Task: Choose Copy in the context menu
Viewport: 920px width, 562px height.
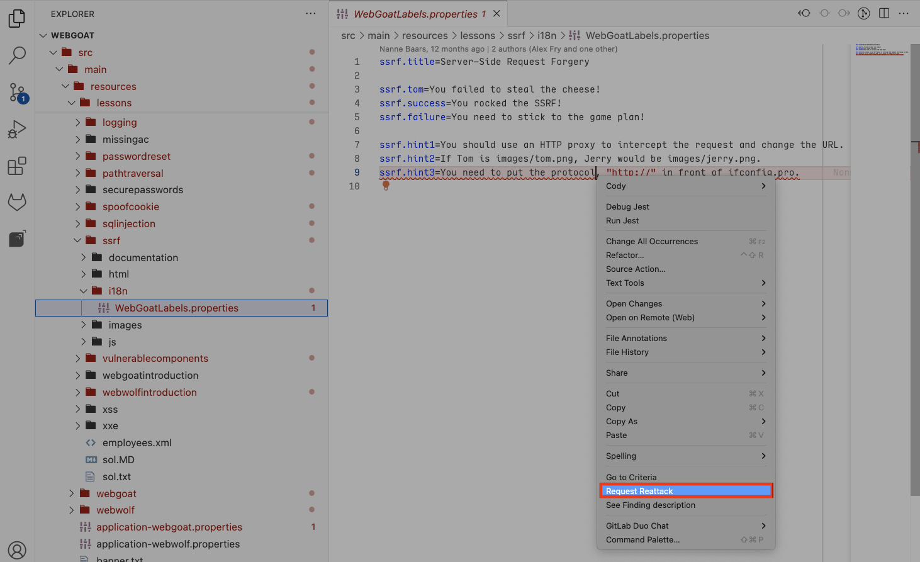Action: [x=686, y=407]
